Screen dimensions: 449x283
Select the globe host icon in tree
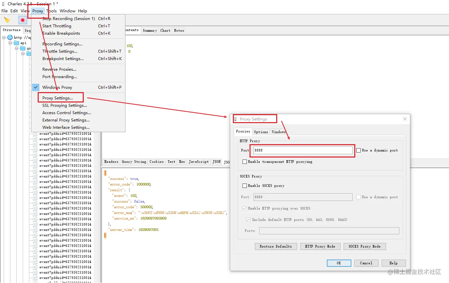pos(10,37)
